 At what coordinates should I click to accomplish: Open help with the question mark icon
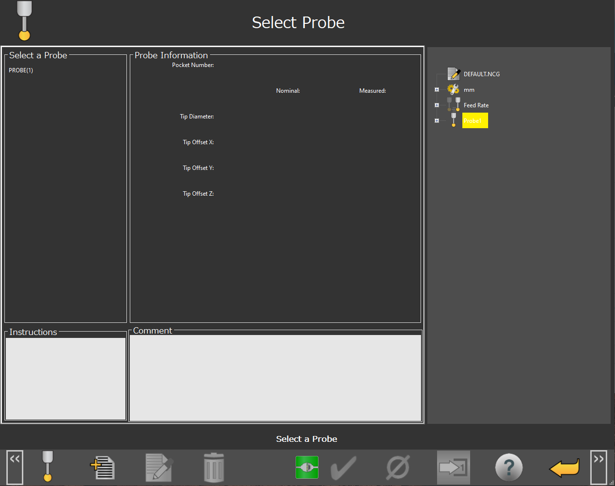[509, 468]
